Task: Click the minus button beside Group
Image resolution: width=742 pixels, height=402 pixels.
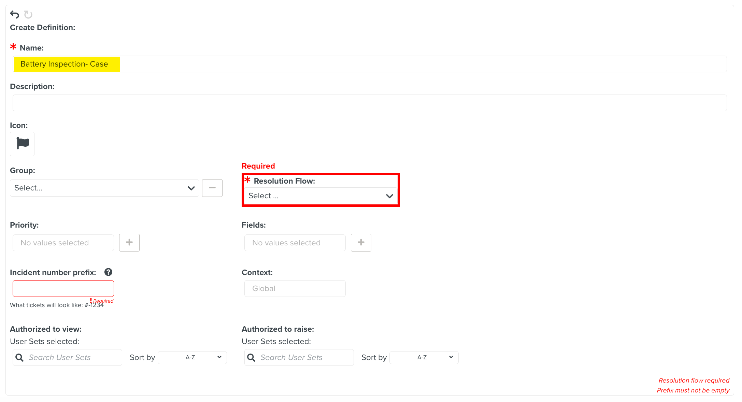Action: tap(212, 188)
